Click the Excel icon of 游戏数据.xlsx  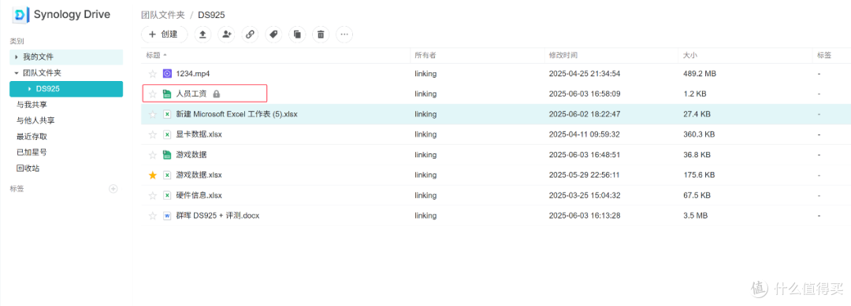pyautogui.click(x=167, y=175)
